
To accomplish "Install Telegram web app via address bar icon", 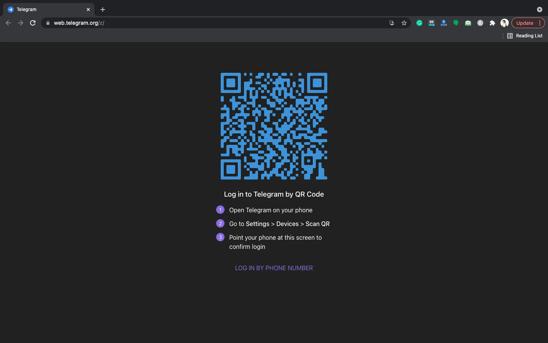I will pyautogui.click(x=392, y=23).
